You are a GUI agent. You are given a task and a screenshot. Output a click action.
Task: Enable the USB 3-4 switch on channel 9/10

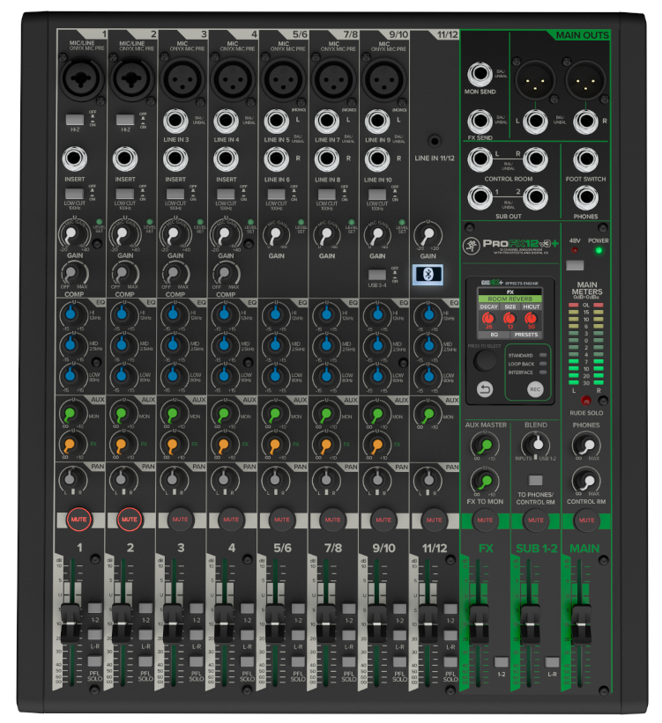click(x=377, y=274)
